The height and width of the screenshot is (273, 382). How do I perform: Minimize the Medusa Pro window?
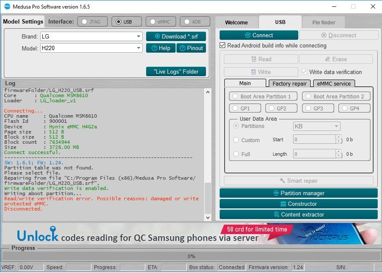(x=334, y=6)
